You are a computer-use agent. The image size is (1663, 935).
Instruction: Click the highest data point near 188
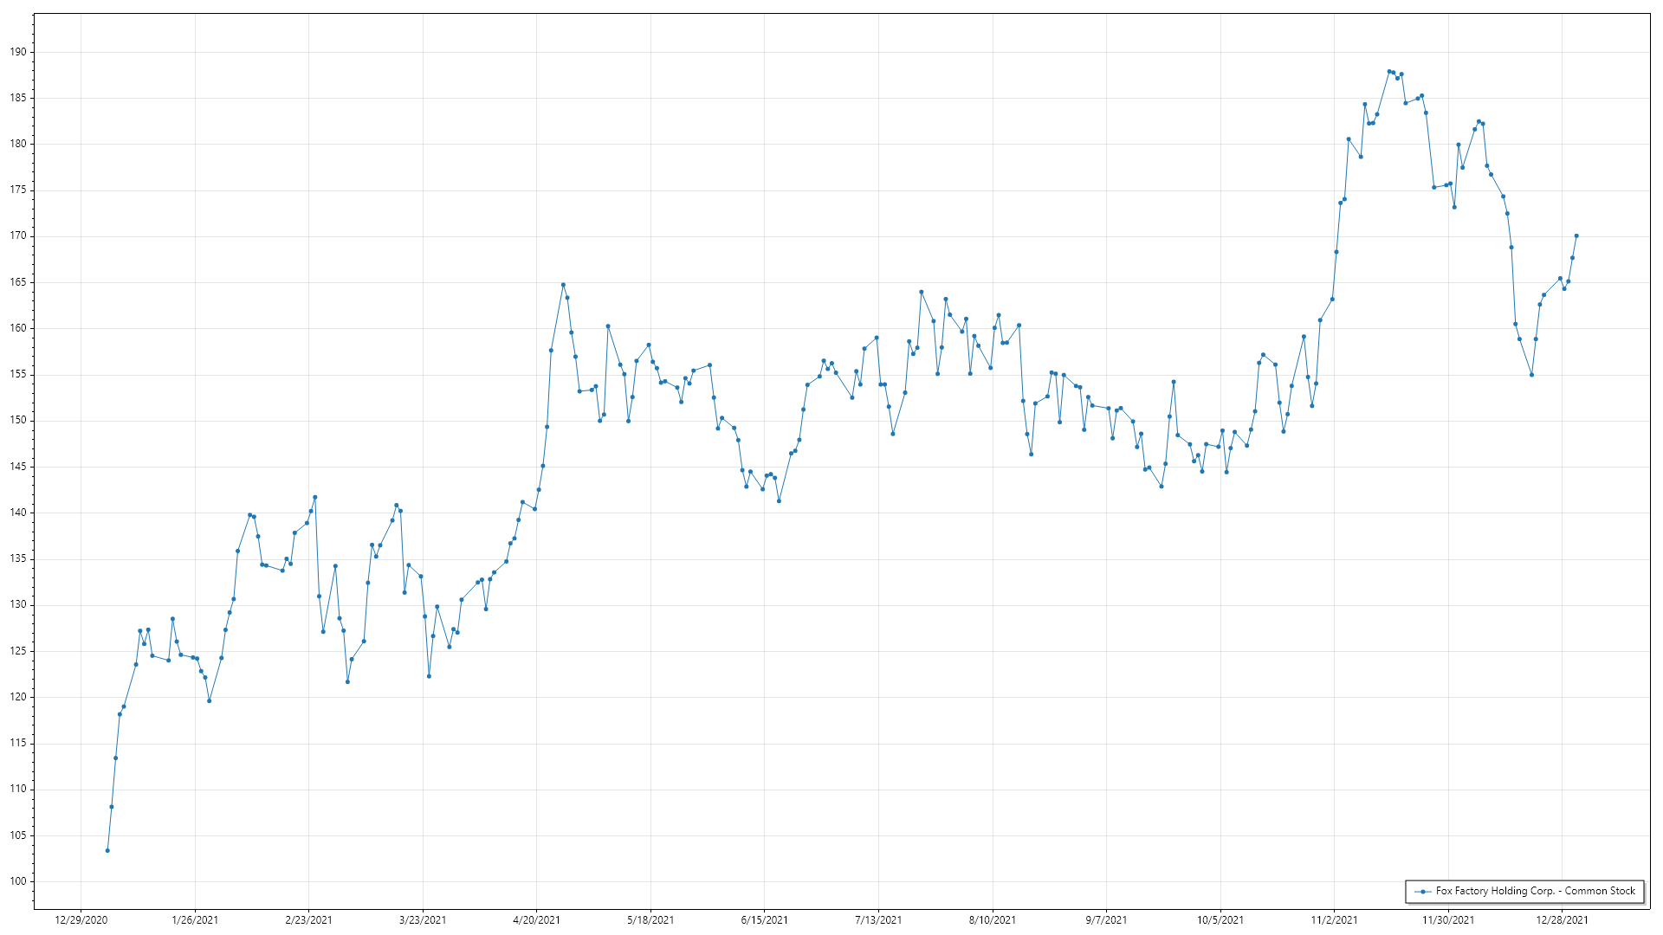click(x=1389, y=72)
